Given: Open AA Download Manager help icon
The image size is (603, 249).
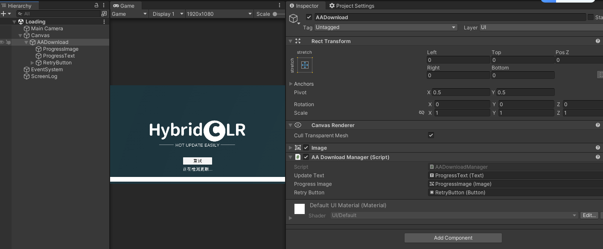Looking at the screenshot, I should pyautogui.click(x=598, y=157).
